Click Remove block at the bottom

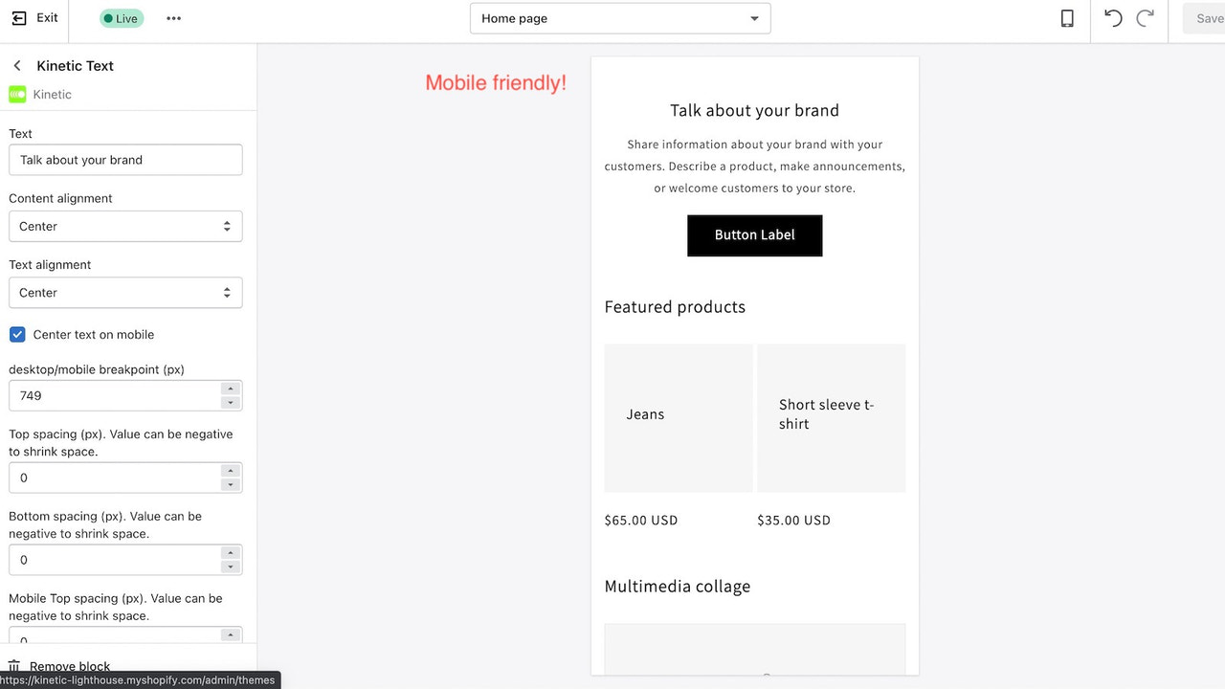pyautogui.click(x=69, y=665)
